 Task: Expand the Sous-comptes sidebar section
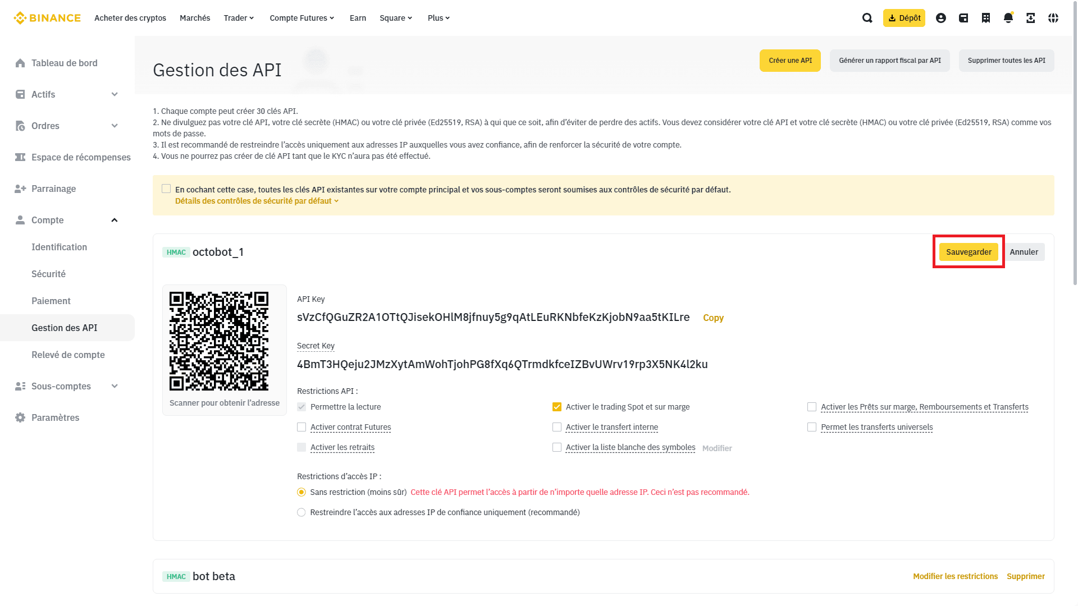[115, 386]
